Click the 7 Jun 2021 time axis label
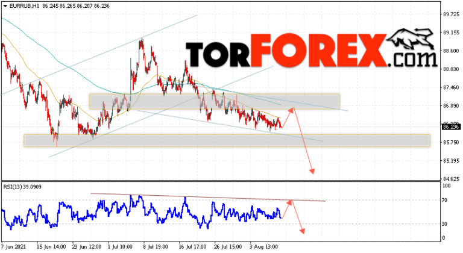463x253 pixels. pos(14,247)
